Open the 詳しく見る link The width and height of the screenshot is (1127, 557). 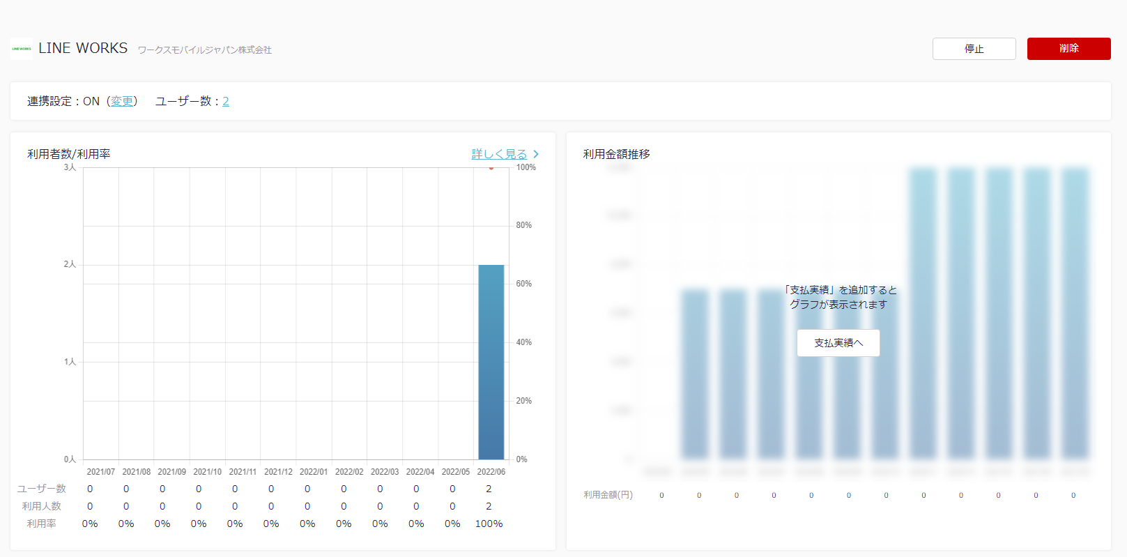pyautogui.click(x=499, y=154)
